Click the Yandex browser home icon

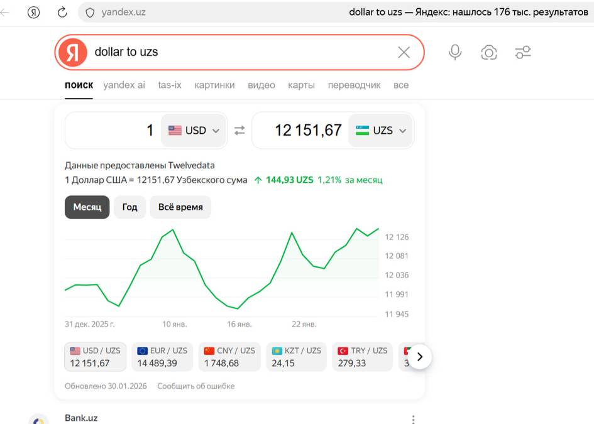(34, 12)
